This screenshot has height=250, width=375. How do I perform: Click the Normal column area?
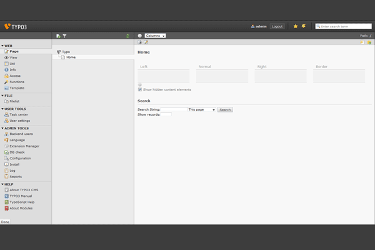point(222,76)
